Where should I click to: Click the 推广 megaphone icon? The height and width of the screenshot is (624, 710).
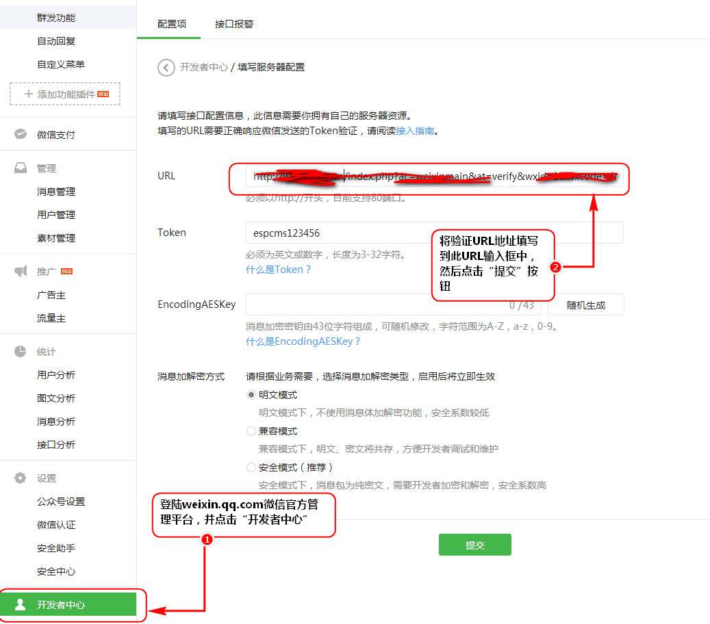[x=21, y=272]
